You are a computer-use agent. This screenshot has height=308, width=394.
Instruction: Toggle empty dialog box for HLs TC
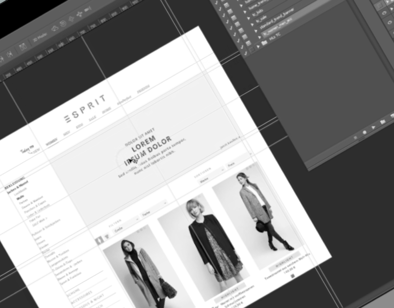click(252, 50)
